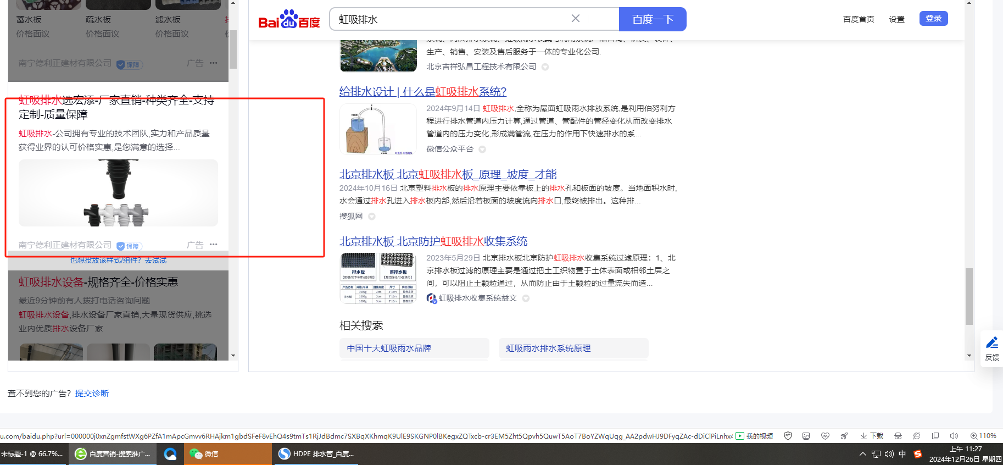The image size is (1003, 465).
Task: Click the 搜狐网 source link
Action: tap(351, 217)
